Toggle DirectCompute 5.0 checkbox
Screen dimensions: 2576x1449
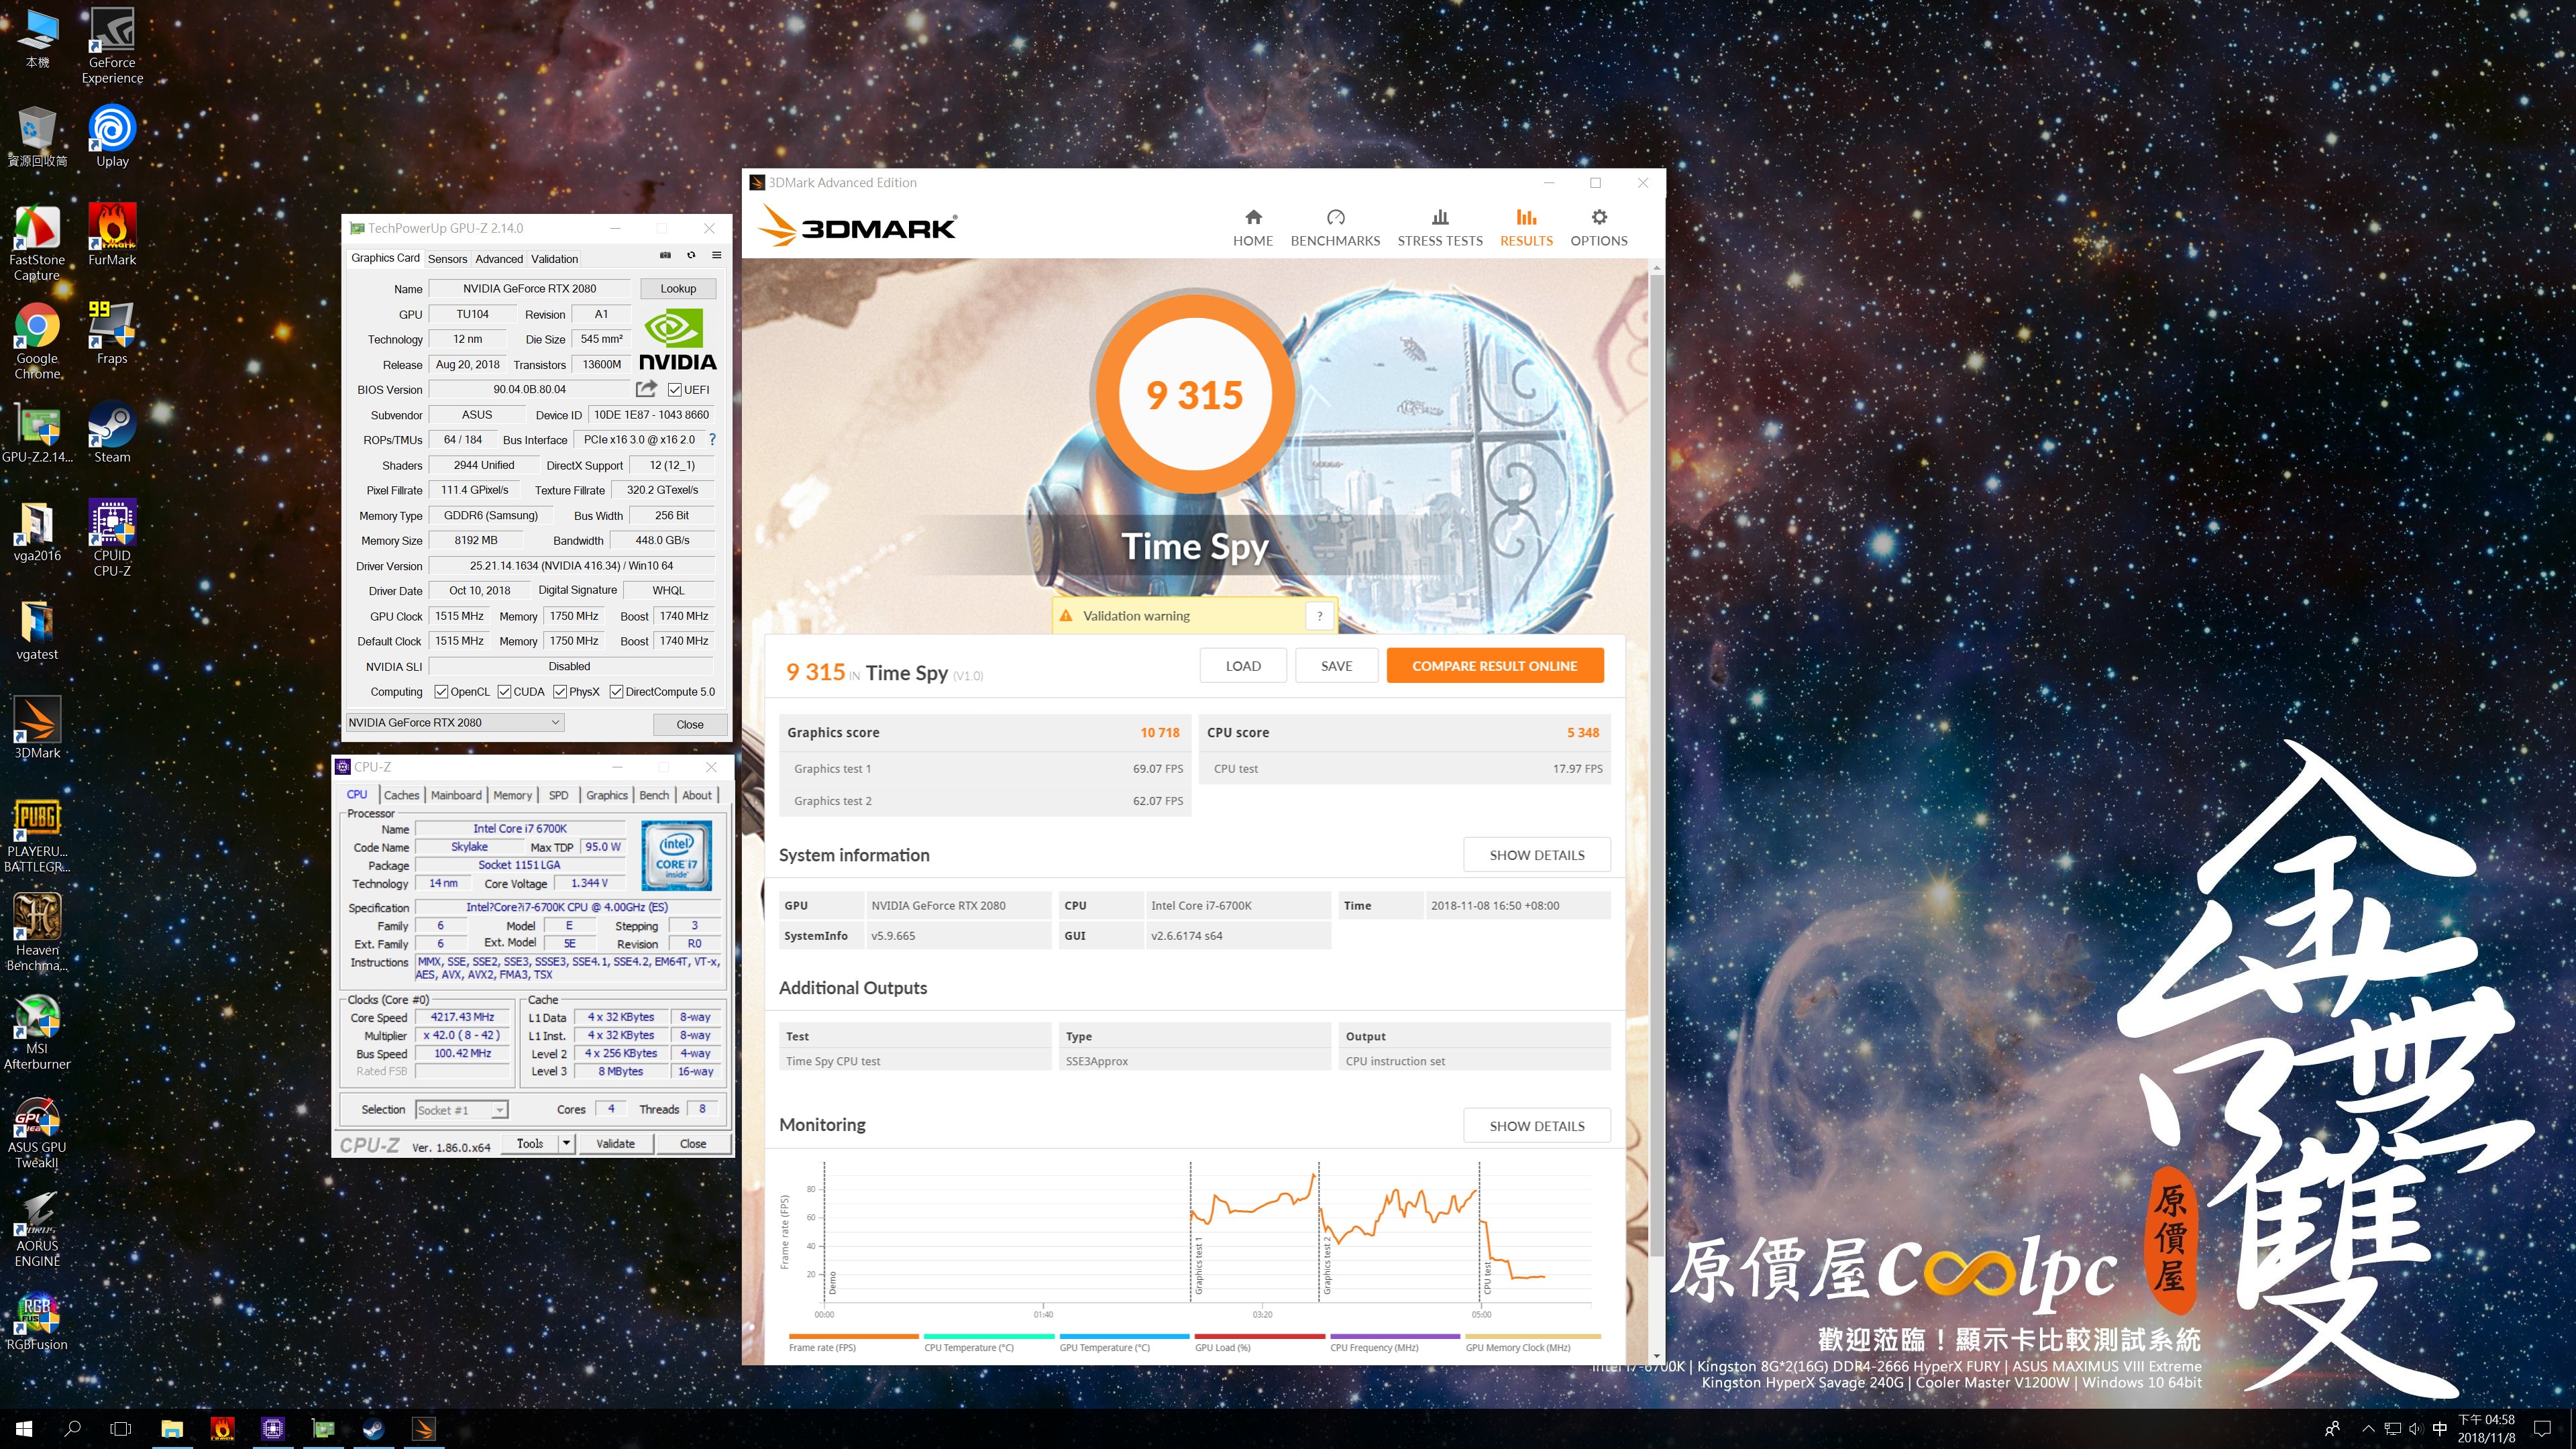[616, 692]
